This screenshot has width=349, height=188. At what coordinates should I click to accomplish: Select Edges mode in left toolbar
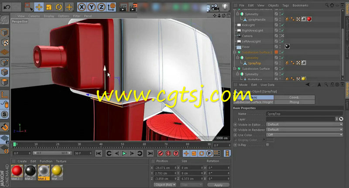click(4, 72)
